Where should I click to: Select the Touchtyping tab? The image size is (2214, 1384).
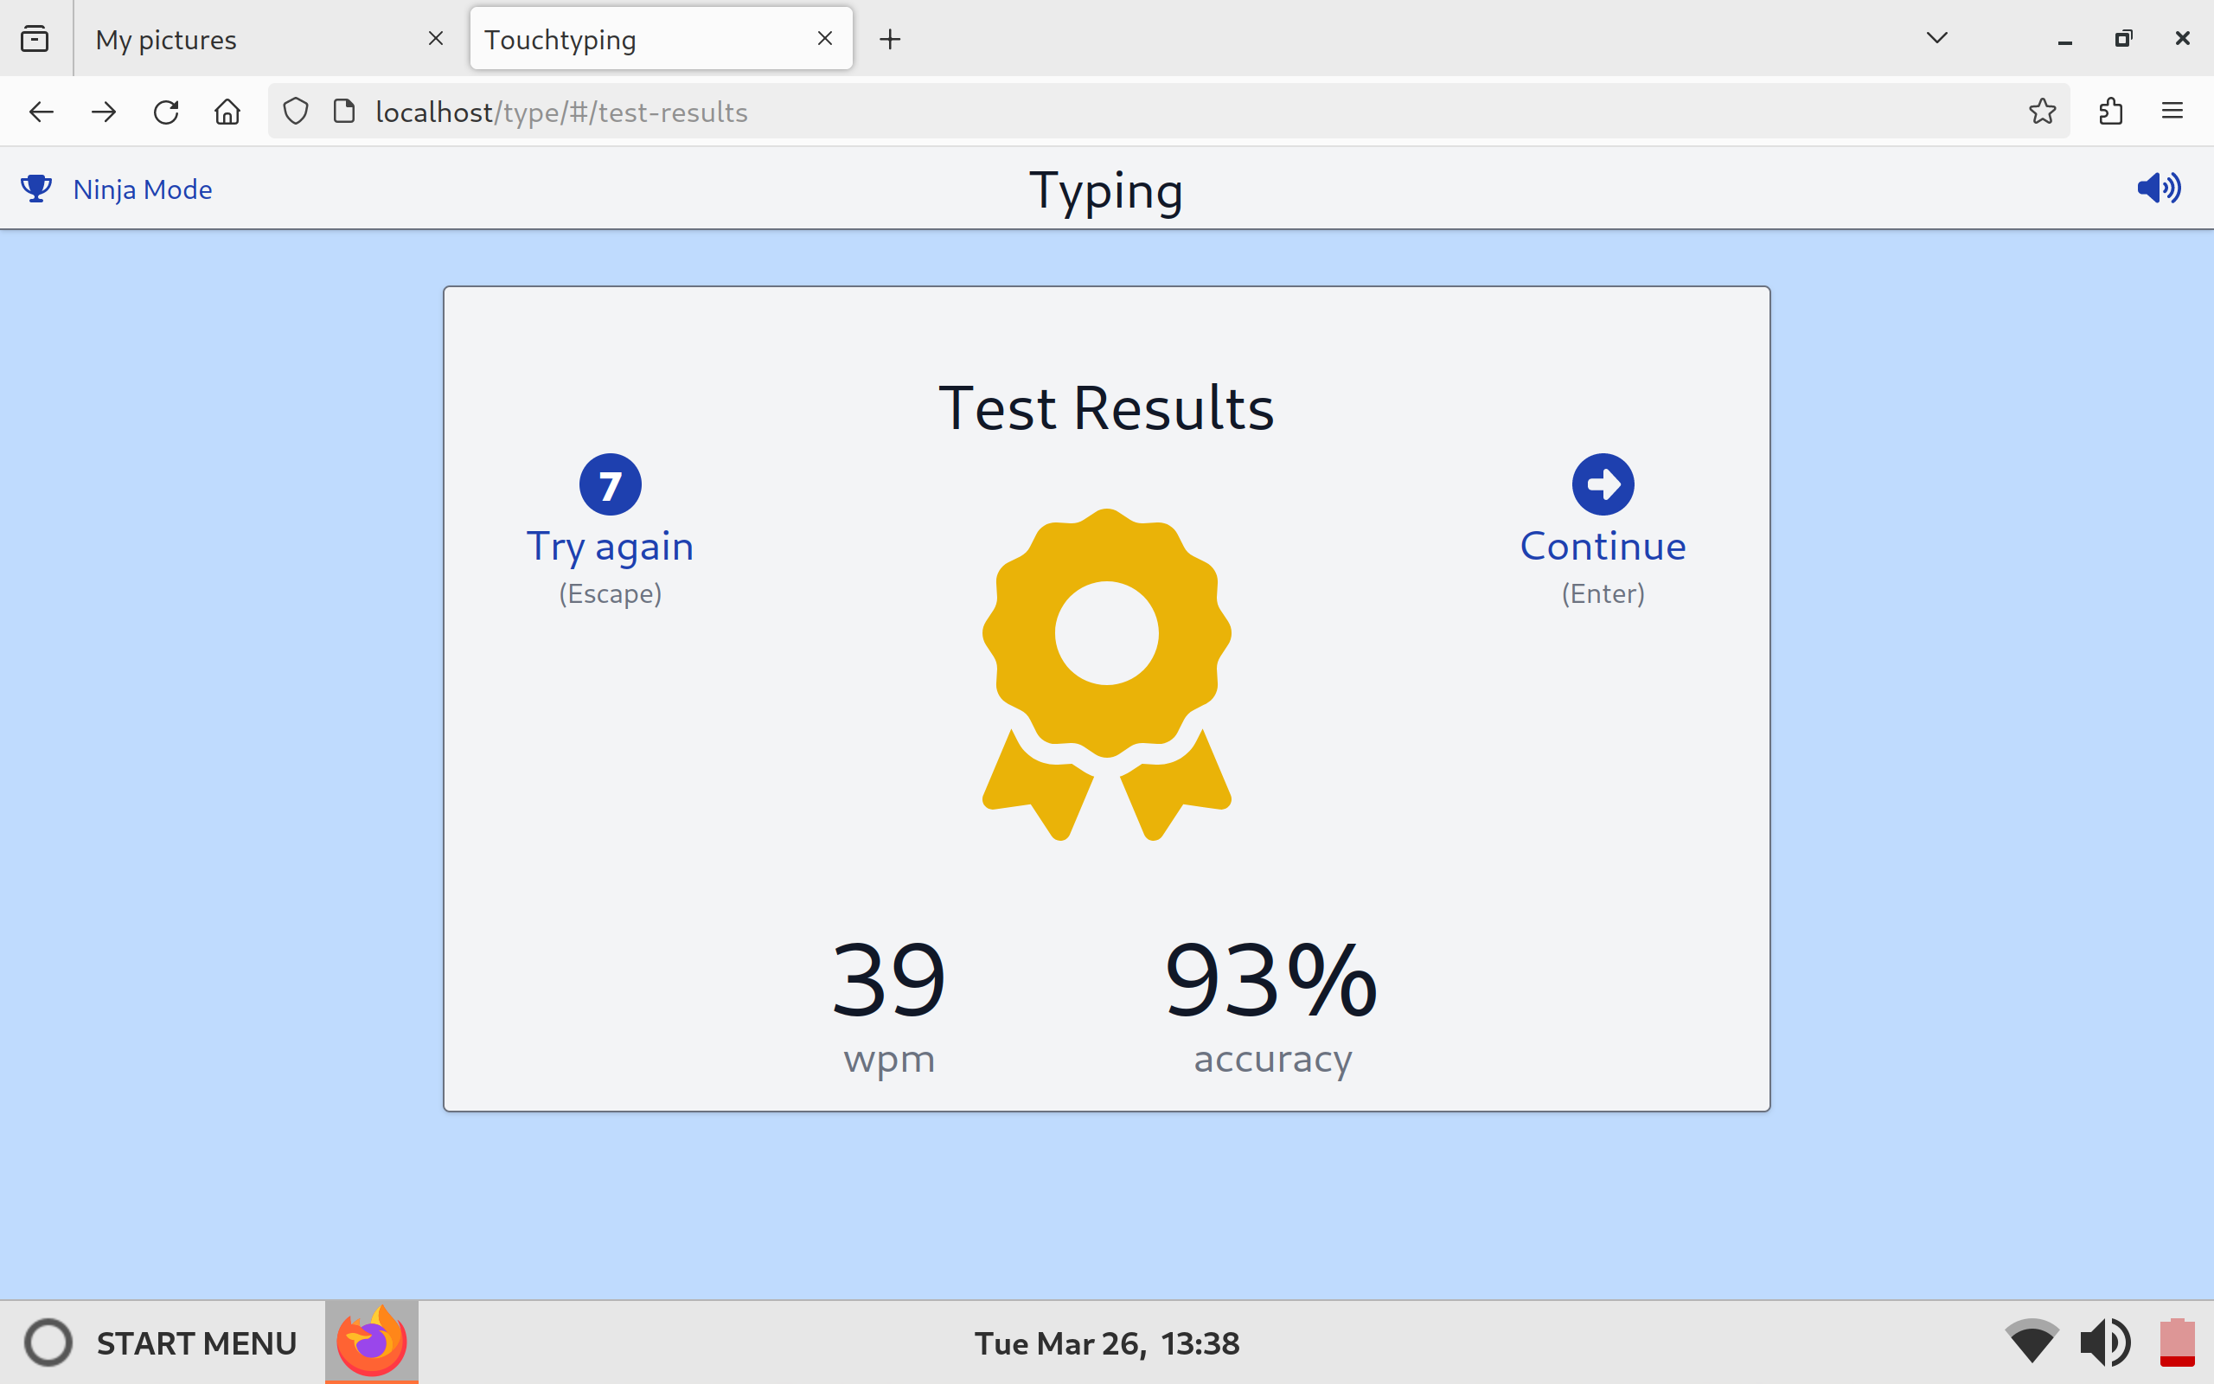click(640, 40)
